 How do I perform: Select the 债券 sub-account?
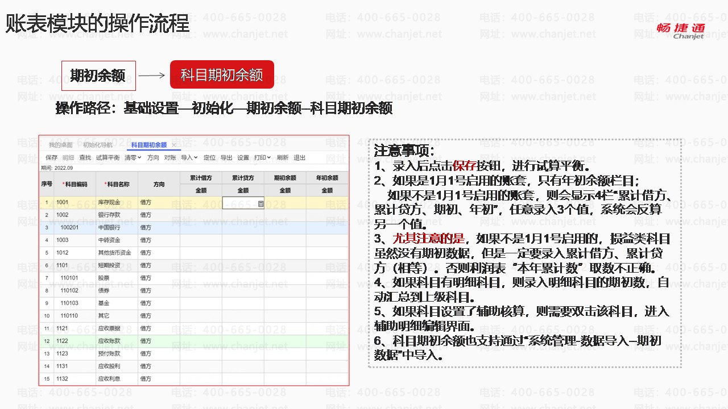point(104,291)
